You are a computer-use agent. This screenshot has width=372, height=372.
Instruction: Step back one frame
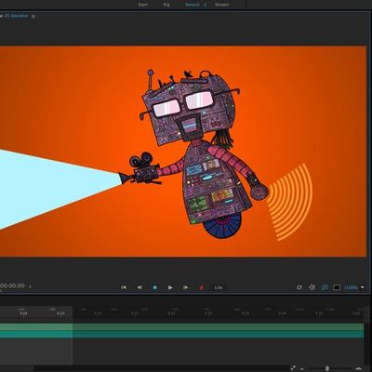coord(139,287)
